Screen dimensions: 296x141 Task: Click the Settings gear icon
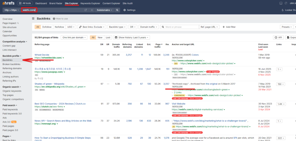click(x=125, y=10)
